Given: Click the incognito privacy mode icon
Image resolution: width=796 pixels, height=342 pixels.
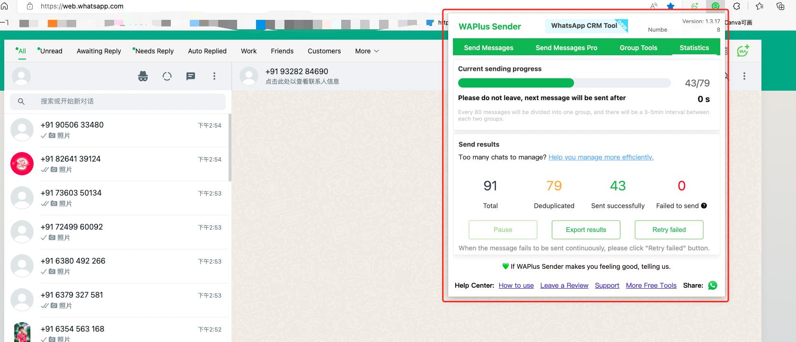Looking at the screenshot, I should [143, 76].
